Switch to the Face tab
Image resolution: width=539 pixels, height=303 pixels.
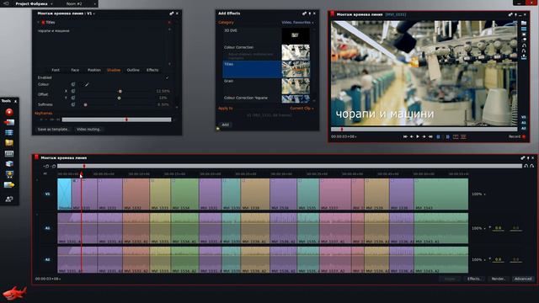(x=75, y=70)
